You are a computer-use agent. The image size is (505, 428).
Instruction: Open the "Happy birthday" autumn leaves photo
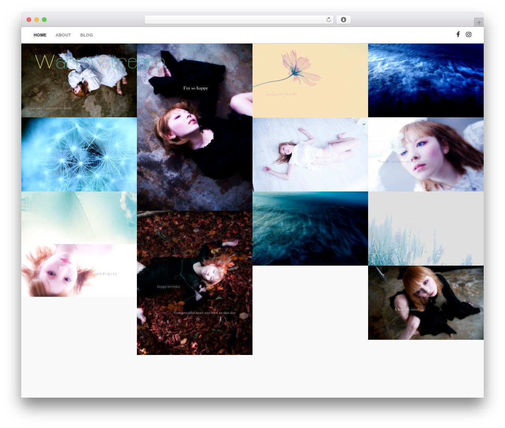click(x=195, y=283)
